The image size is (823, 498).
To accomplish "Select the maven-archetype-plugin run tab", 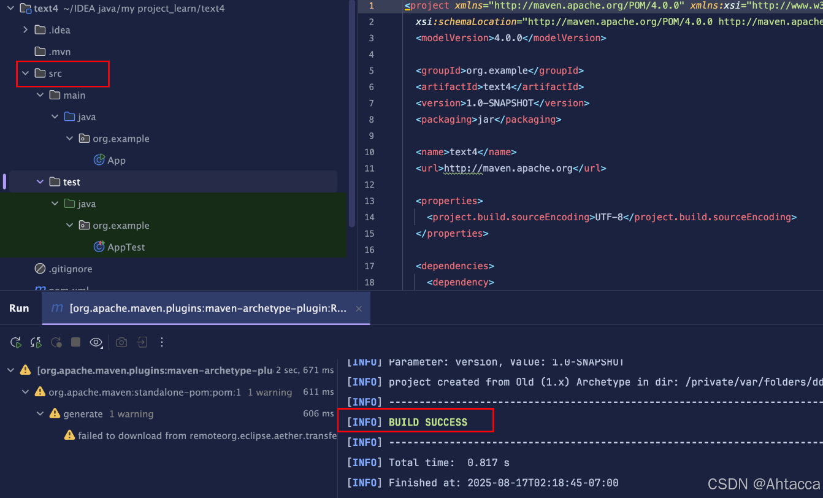I will click(x=206, y=308).
